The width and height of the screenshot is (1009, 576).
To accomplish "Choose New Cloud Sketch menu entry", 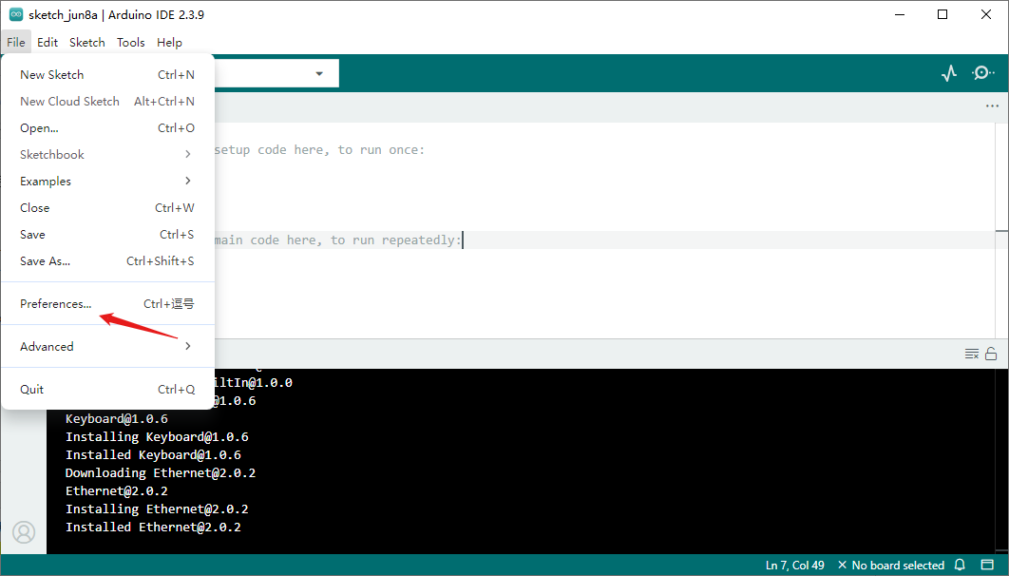I will click(x=107, y=101).
